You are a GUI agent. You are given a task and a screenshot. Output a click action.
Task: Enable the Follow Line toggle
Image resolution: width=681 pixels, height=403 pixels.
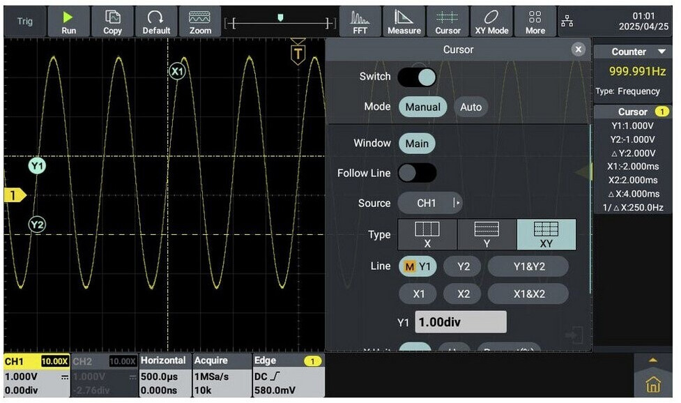point(417,173)
